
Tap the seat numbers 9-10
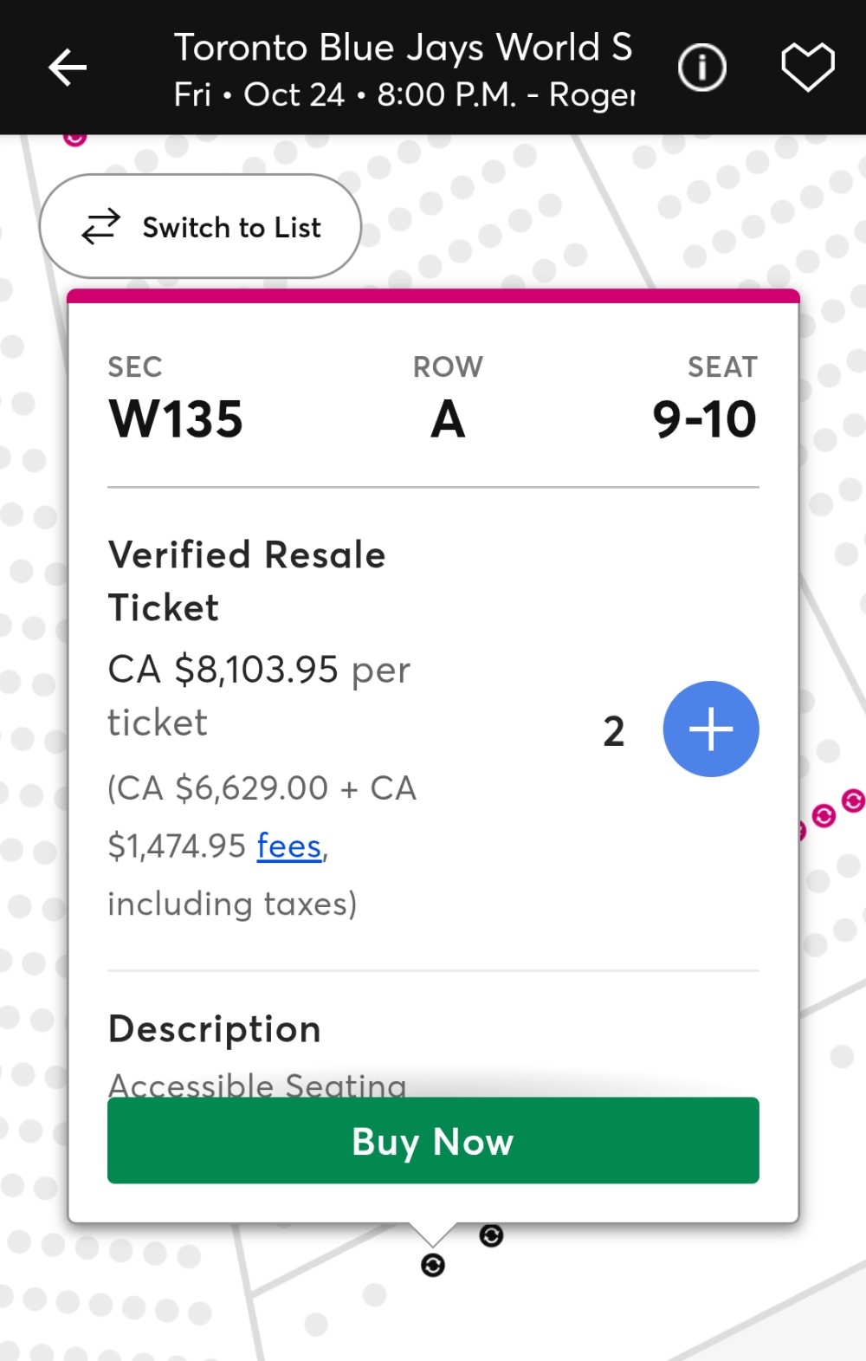(704, 419)
